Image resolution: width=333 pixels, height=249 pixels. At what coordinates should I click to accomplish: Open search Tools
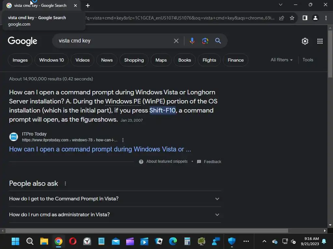(x=308, y=60)
